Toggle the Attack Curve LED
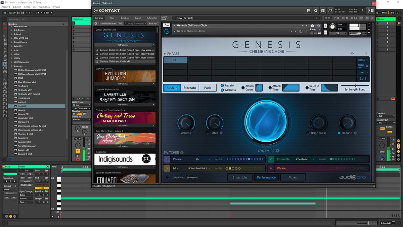The height and width of the screenshot is (227, 403). 243,88
